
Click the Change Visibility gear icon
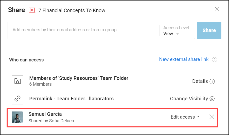(x=212, y=99)
